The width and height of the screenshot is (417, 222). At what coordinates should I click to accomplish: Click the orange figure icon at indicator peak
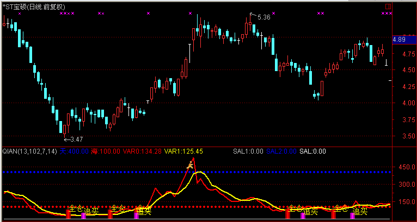pos(190,164)
